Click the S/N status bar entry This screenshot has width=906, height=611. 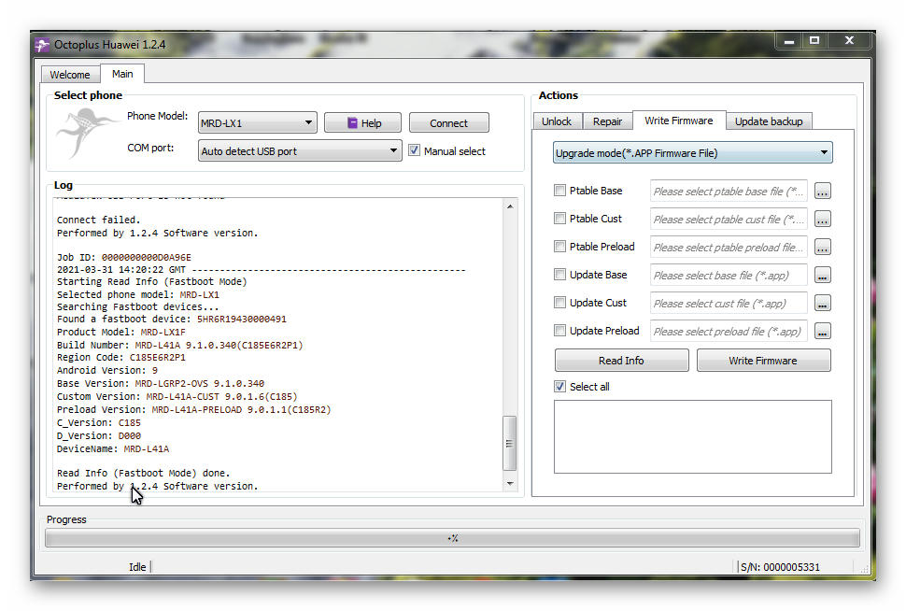[x=780, y=567]
